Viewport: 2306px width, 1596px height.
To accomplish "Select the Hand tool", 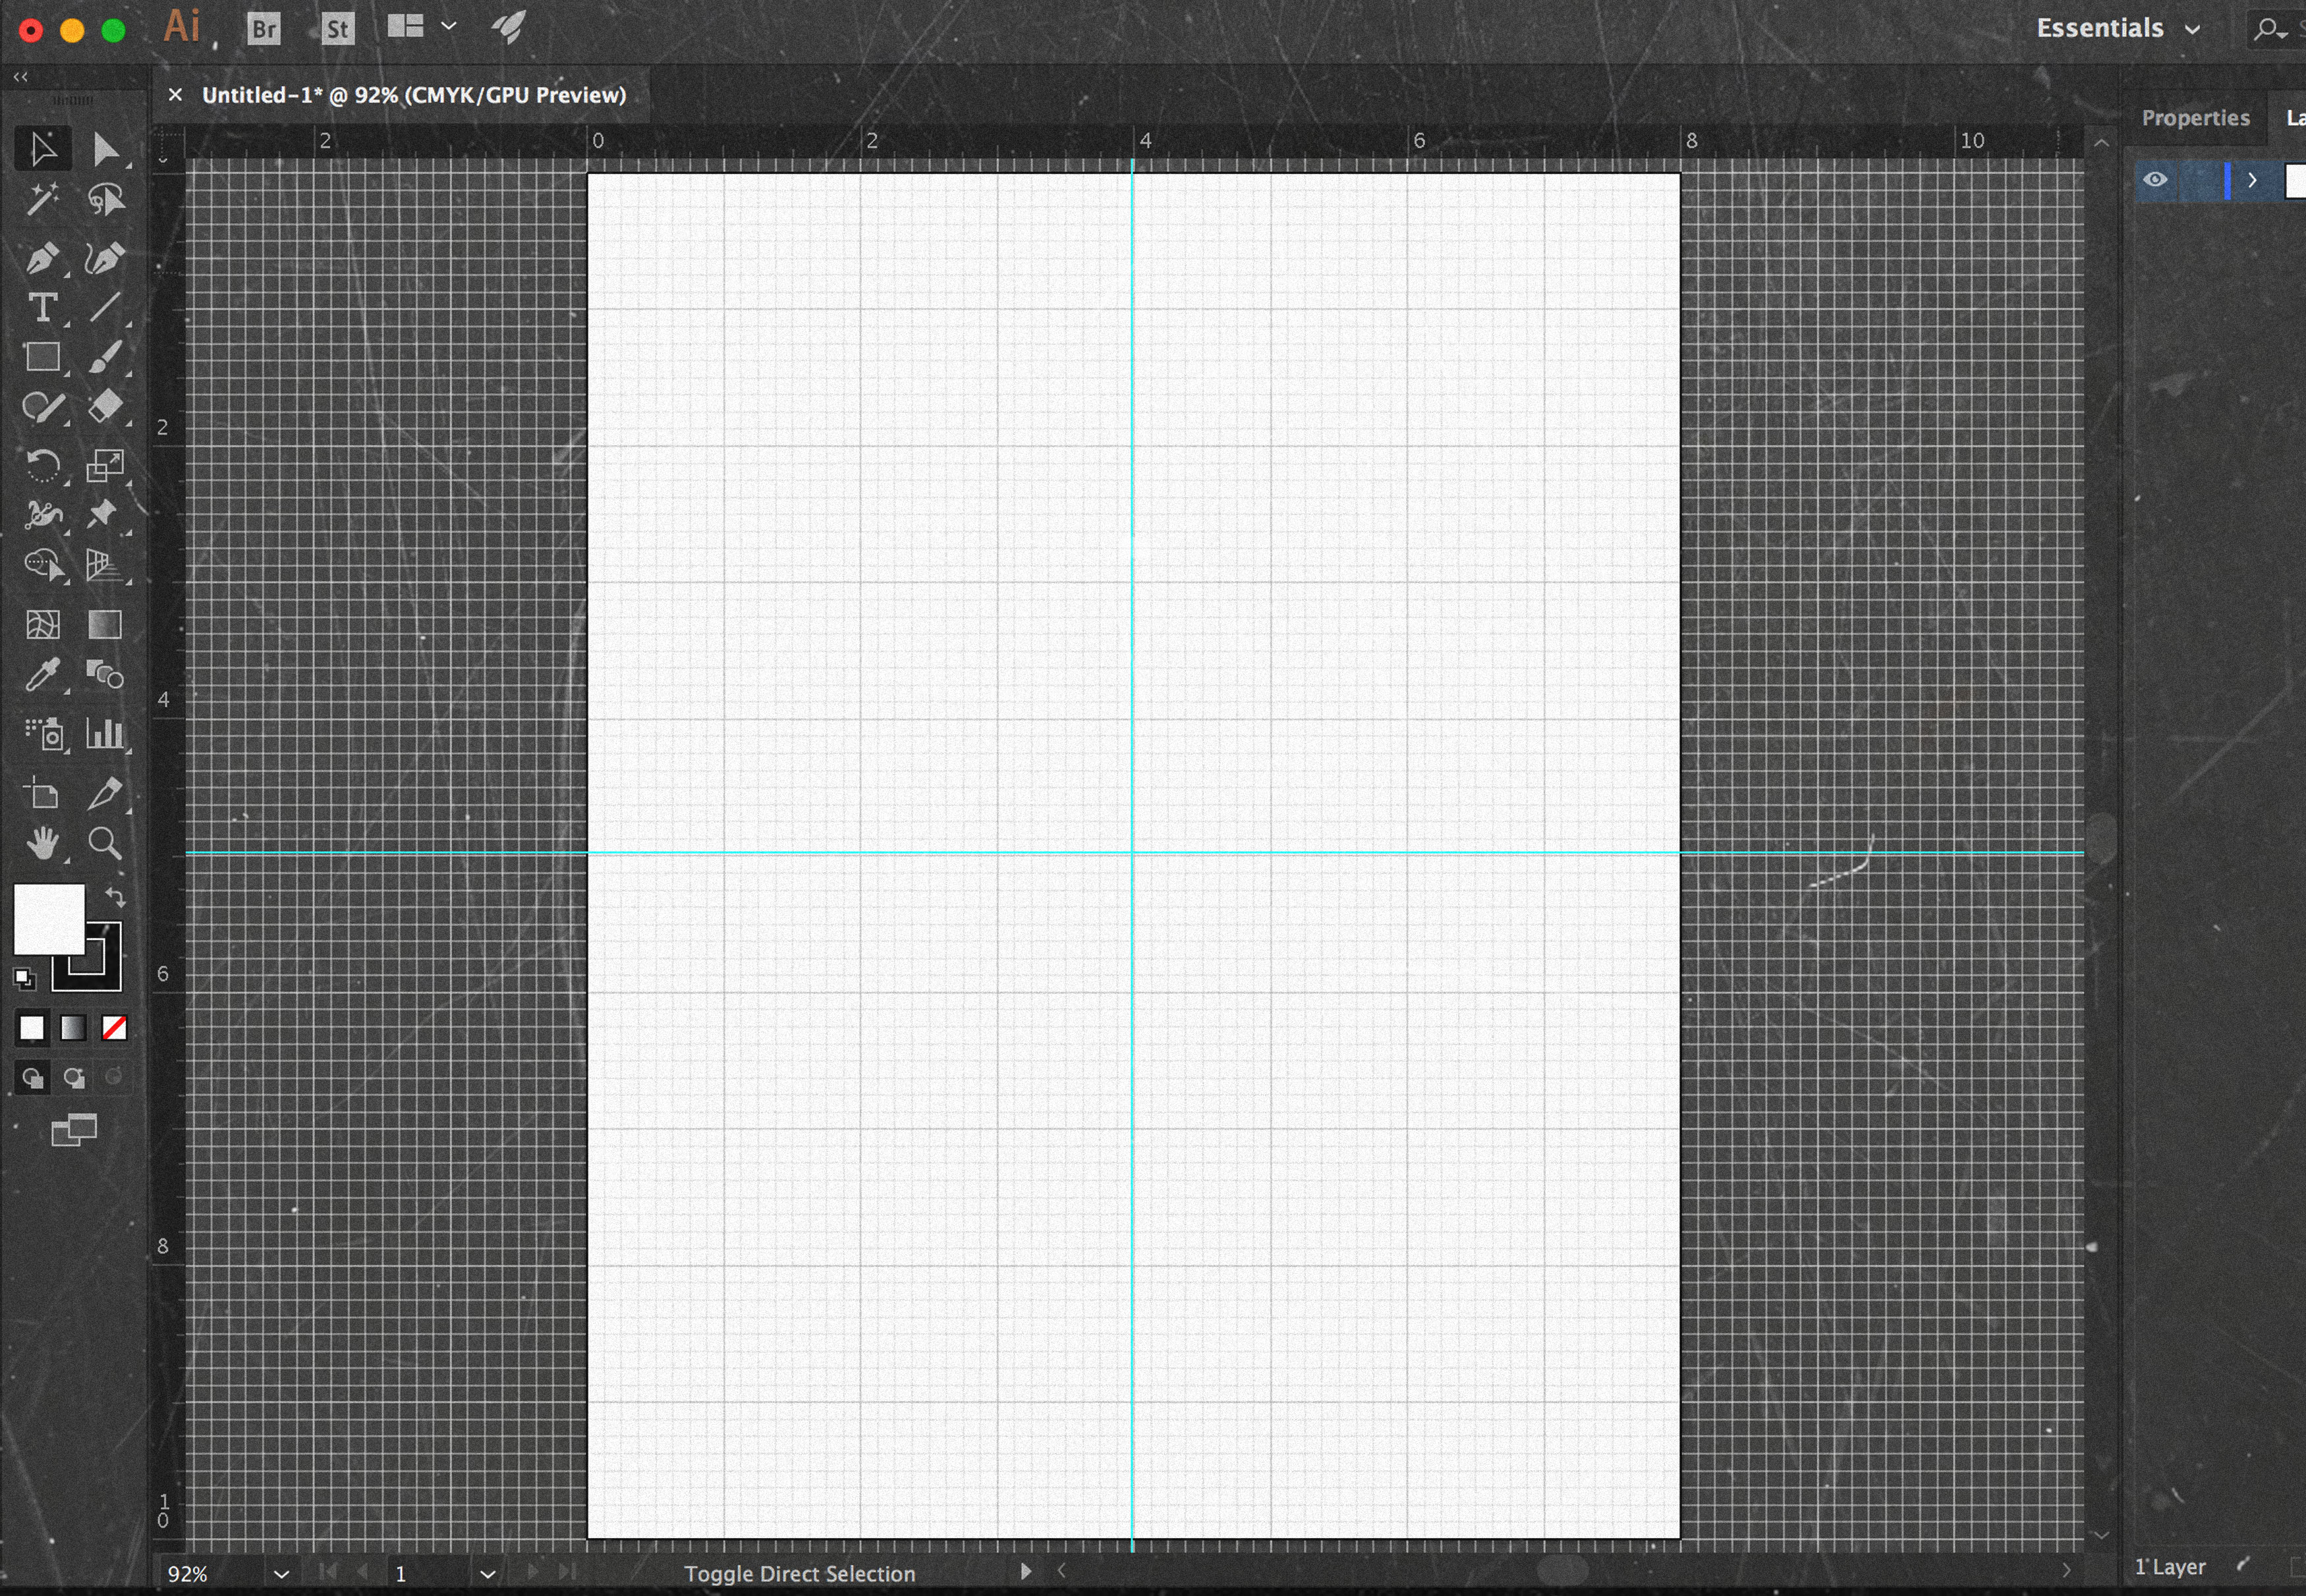I will [x=42, y=844].
